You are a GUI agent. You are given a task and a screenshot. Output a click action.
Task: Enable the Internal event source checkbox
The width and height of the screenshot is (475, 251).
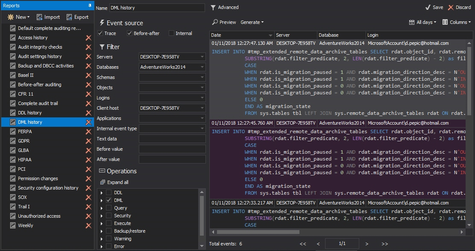(171, 33)
